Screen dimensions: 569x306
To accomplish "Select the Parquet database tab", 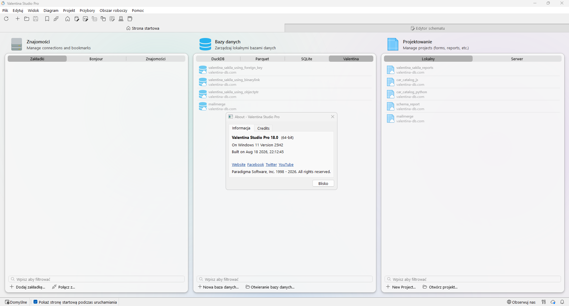I will [262, 59].
